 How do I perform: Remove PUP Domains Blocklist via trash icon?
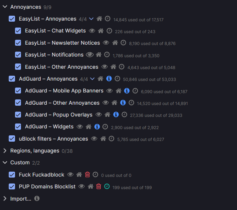[99, 187]
